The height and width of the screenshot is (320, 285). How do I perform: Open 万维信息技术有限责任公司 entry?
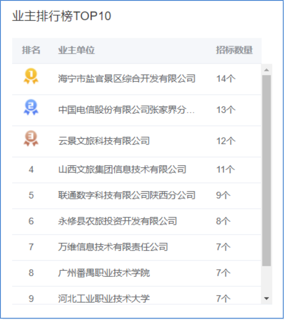click(113, 248)
